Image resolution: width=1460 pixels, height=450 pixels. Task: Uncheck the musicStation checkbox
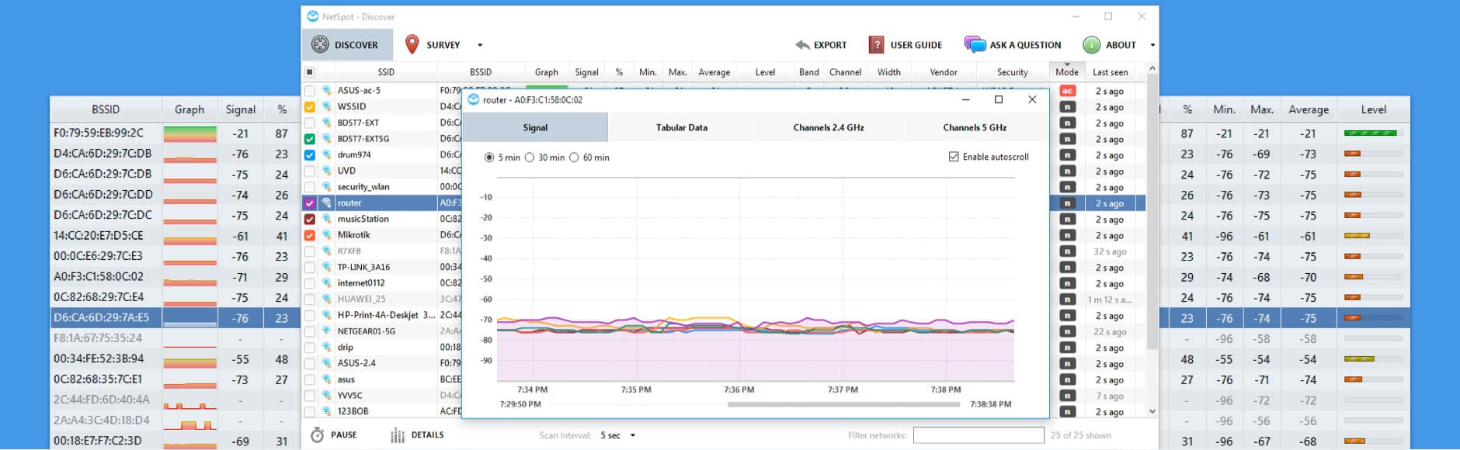tap(310, 219)
